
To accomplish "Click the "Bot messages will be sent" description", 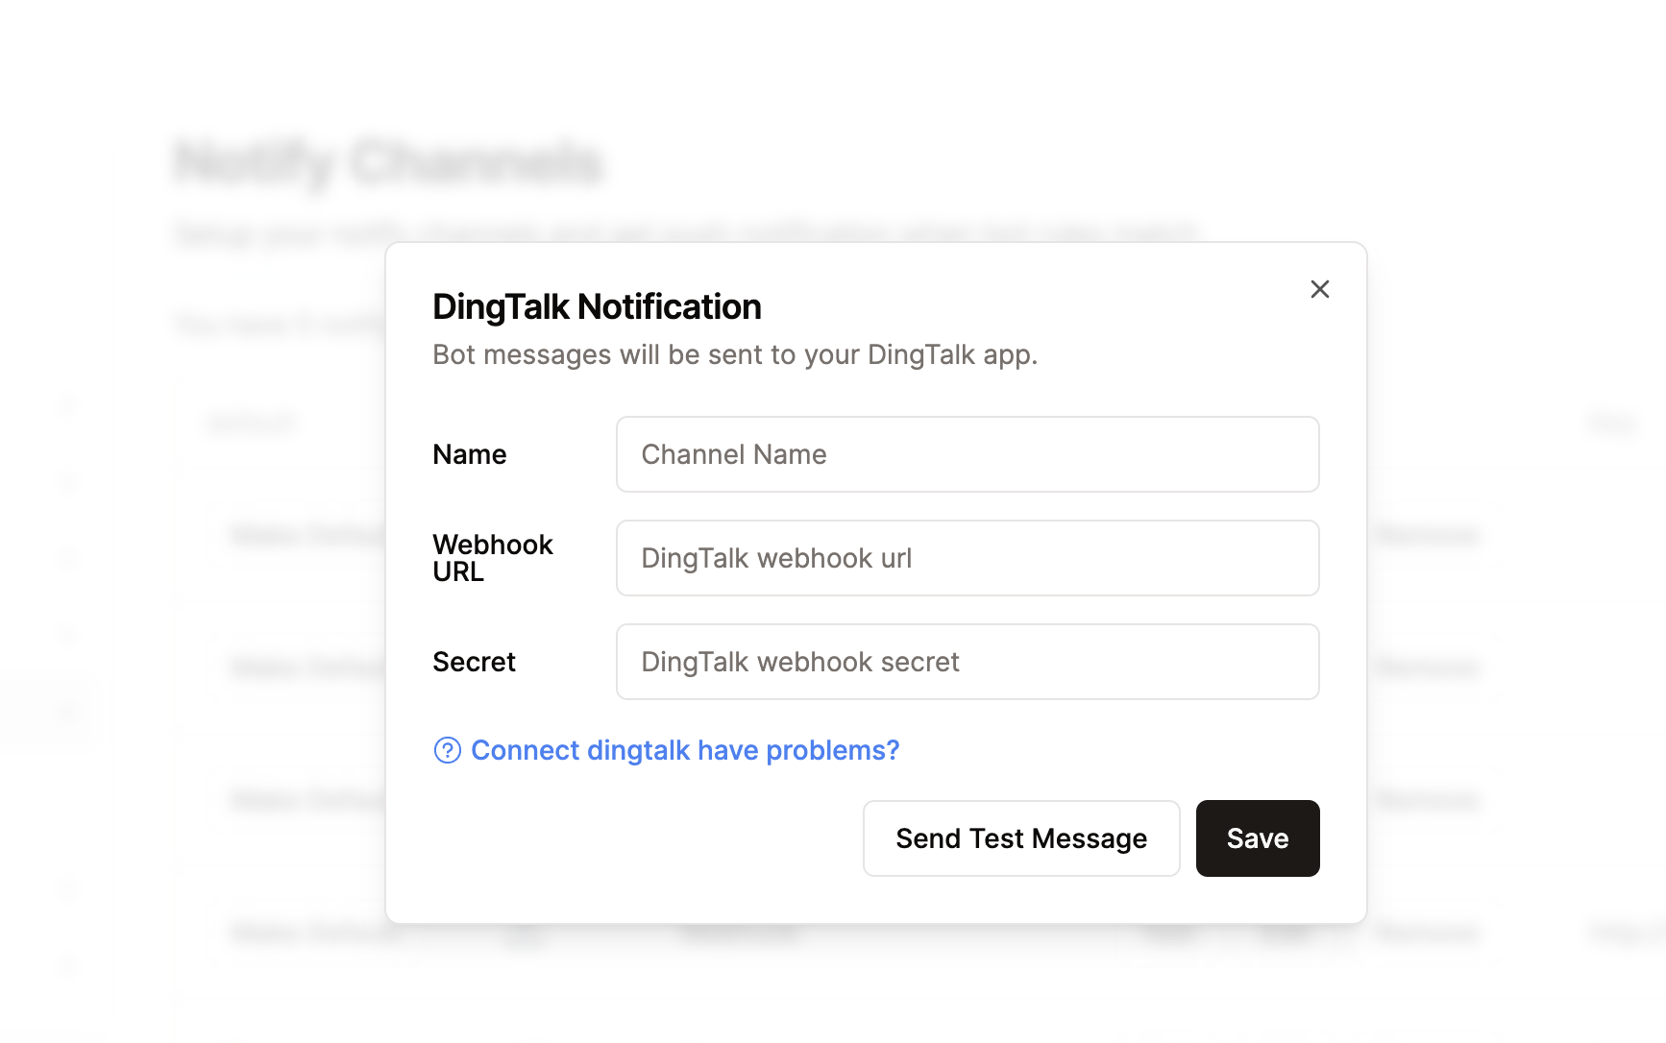I will click(734, 355).
